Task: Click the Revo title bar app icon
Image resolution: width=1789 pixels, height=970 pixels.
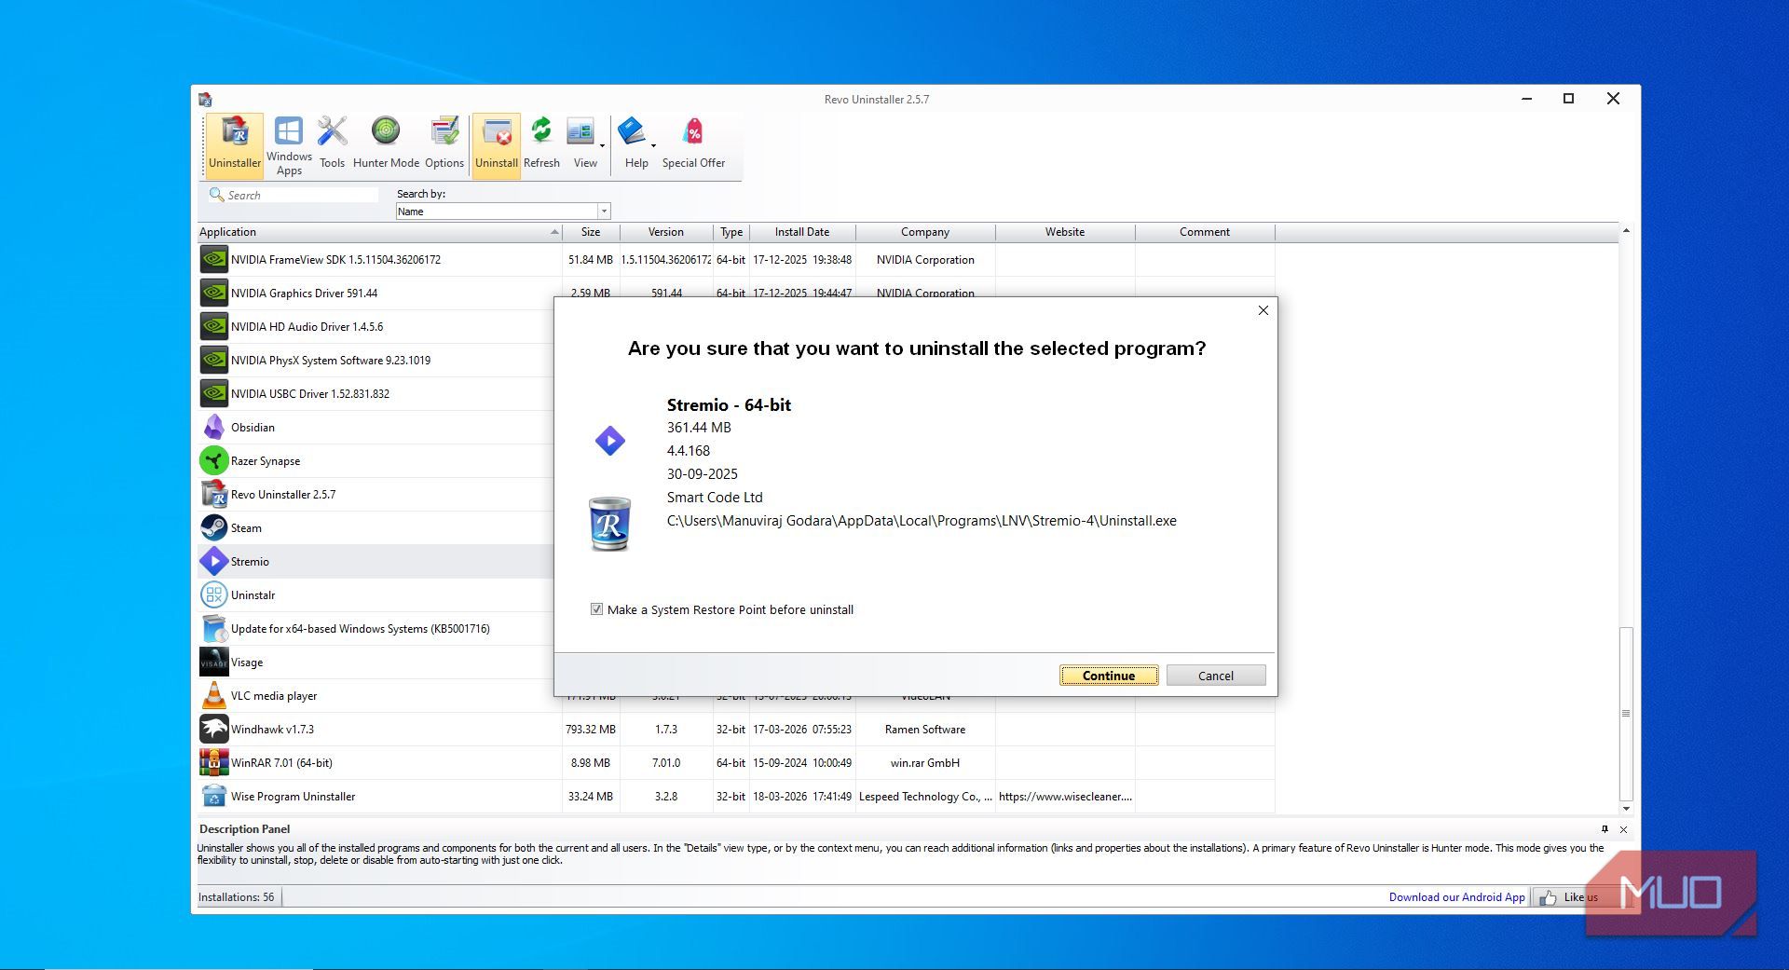Action: [205, 99]
